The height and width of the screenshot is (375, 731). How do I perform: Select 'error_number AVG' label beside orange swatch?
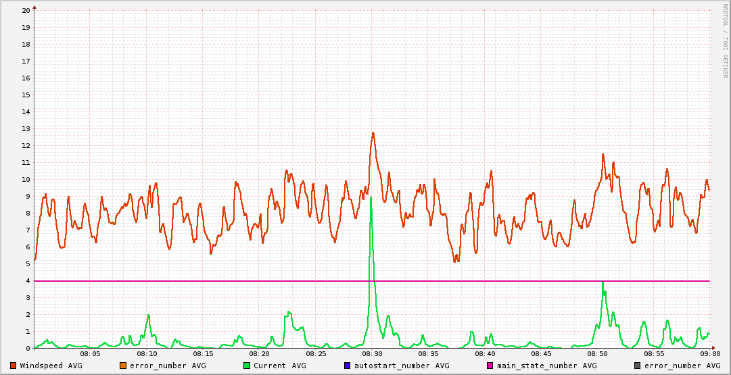click(x=168, y=366)
